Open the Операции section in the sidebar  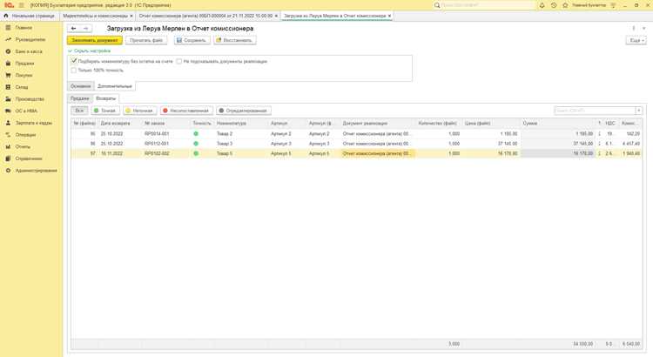[x=25, y=135]
